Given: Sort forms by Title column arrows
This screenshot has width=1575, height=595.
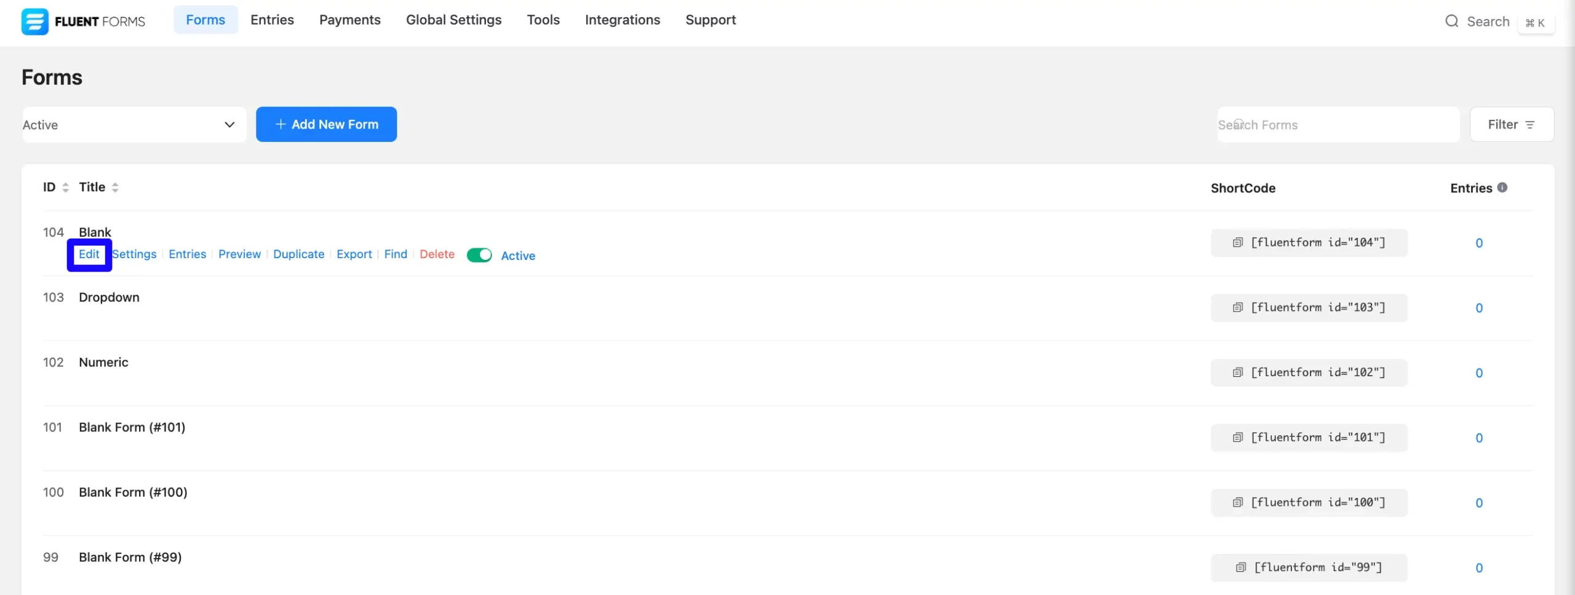Looking at the screenshot, I should pyautogui.click(x=115, y=187).
